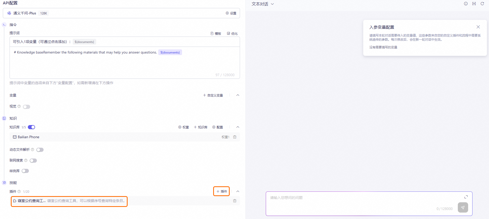Viewport: 489px width, 219px height.
Task: Click the API配置 heading
Action: pos(10,3)
